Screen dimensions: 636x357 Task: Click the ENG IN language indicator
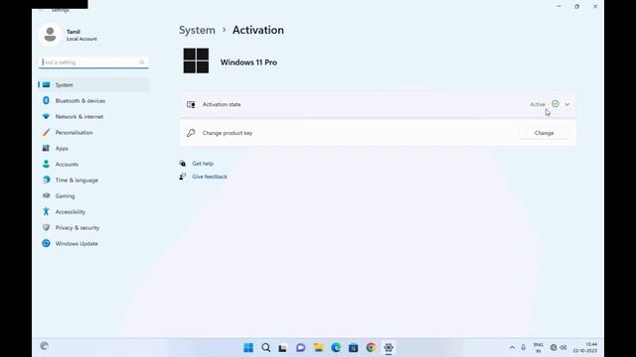click(x=539, y=348)
